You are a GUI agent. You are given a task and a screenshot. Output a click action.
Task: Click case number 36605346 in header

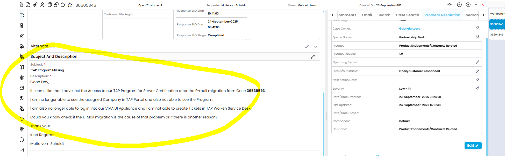point(86,5)
